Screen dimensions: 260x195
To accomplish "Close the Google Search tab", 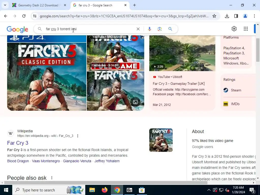I will click(x=125, y=5).
